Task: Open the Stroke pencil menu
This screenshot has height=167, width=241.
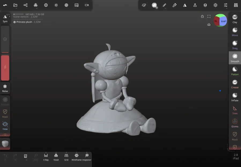Action: pyautogui.click(x=164, y=5)
